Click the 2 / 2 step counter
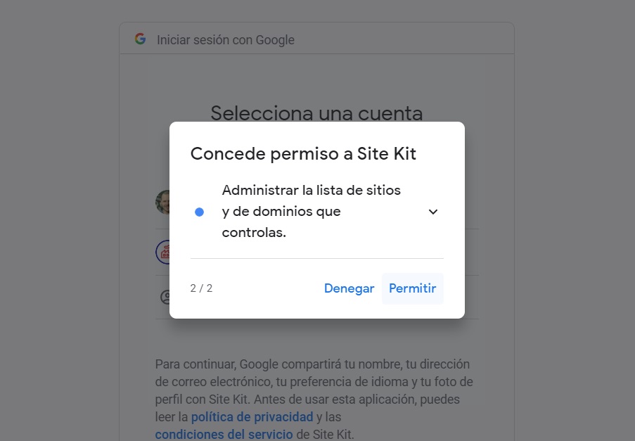 201,288
